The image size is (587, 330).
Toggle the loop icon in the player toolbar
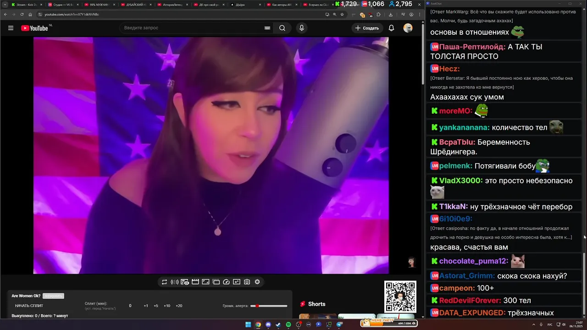[164, 282]
